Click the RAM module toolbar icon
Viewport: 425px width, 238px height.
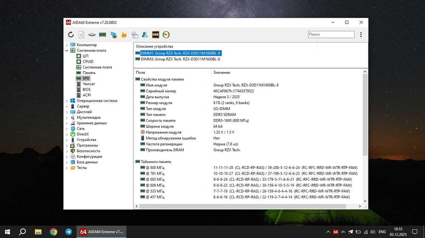coord(102,35)
